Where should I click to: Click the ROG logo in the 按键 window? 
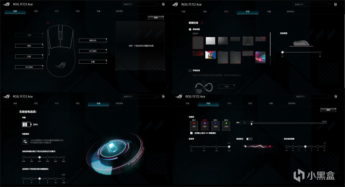(6, 4)
